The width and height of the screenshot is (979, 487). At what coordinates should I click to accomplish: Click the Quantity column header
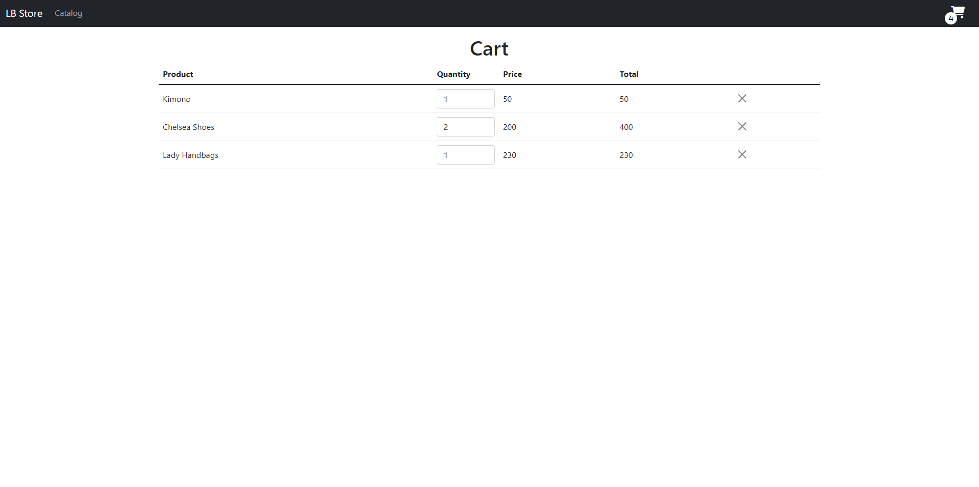454,74
